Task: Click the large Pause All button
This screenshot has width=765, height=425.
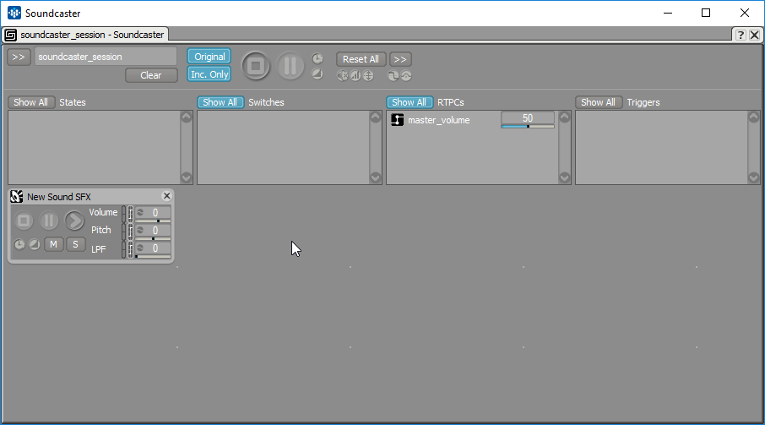Action: click(x=290, y=65)
